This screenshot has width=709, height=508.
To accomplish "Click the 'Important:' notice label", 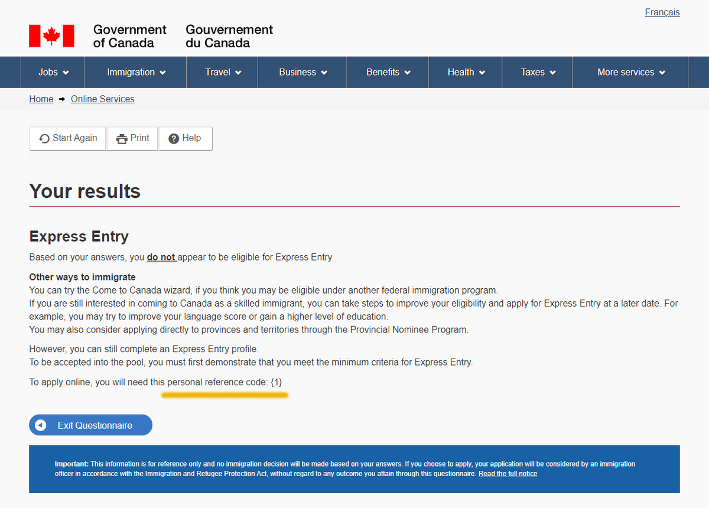I will click(71, 464).
